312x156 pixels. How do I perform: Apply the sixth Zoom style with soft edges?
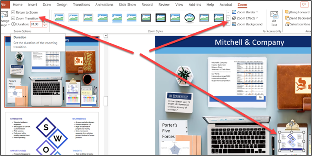(x=132, y=18)
